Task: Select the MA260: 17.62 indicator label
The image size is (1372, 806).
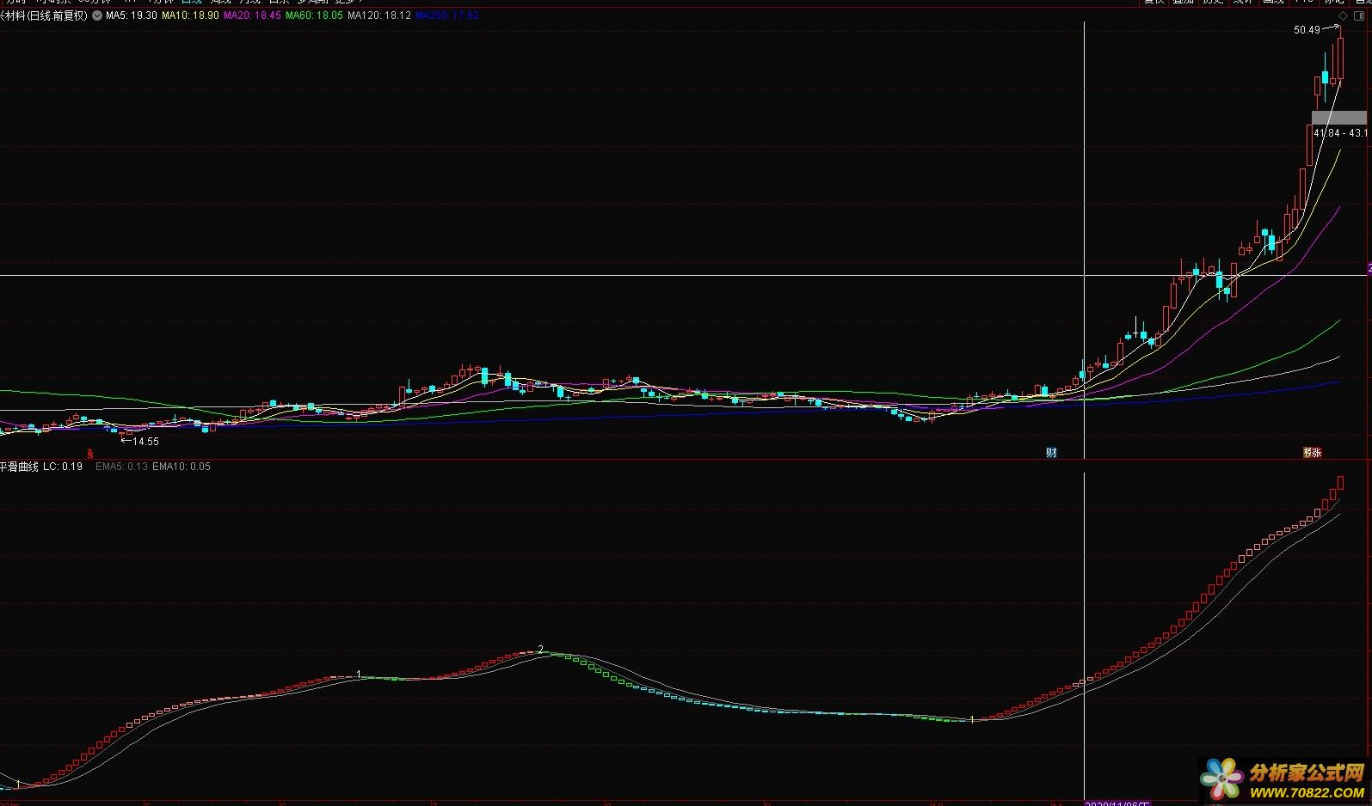Action: pyautogui.click(x=447, y=15)
